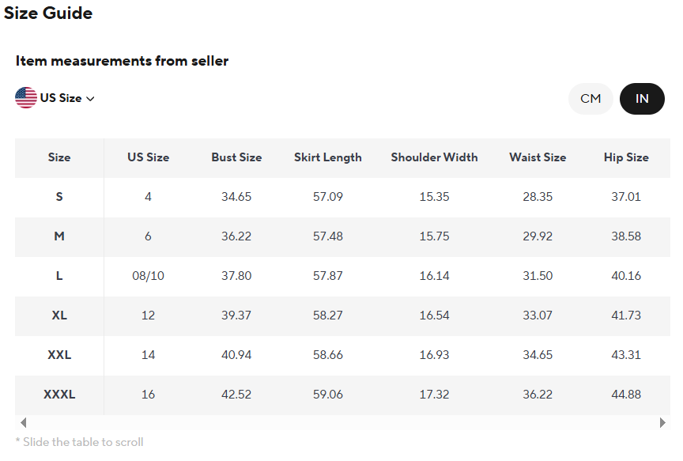Select the XXXL size row label
683x461 pixels.
point(59,395)
